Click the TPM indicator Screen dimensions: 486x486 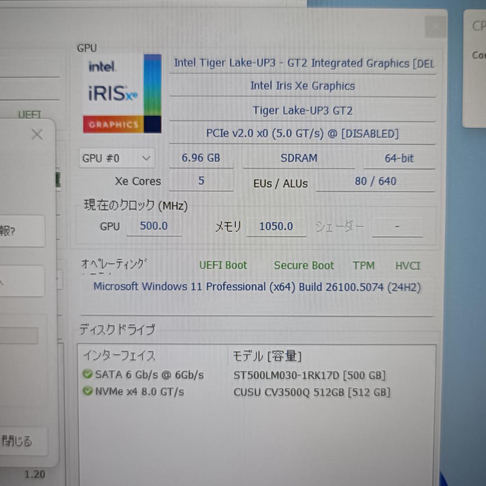coord(364,265)
